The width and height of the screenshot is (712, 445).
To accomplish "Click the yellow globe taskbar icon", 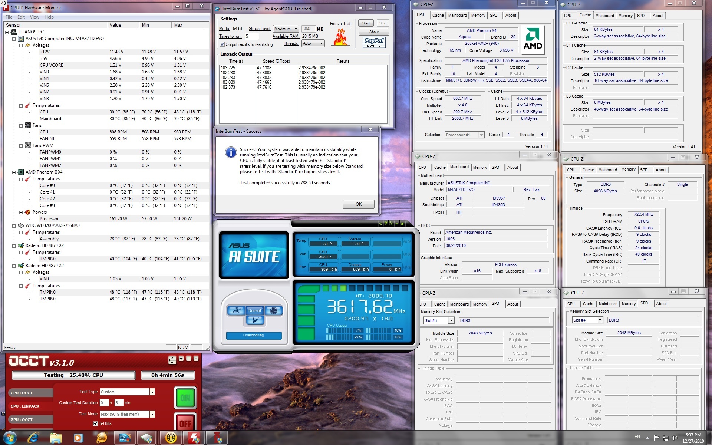I will 171,438.
